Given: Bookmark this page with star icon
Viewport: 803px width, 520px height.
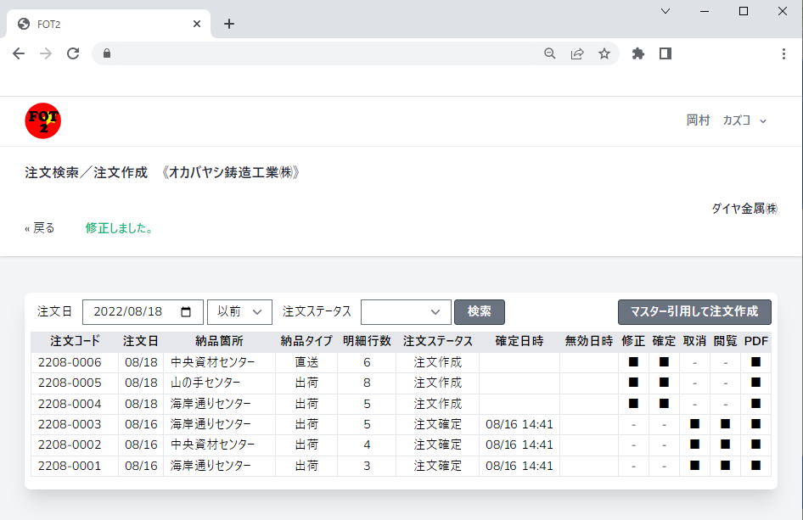Looking at the screenshot, I should click(x=604, y=53).
